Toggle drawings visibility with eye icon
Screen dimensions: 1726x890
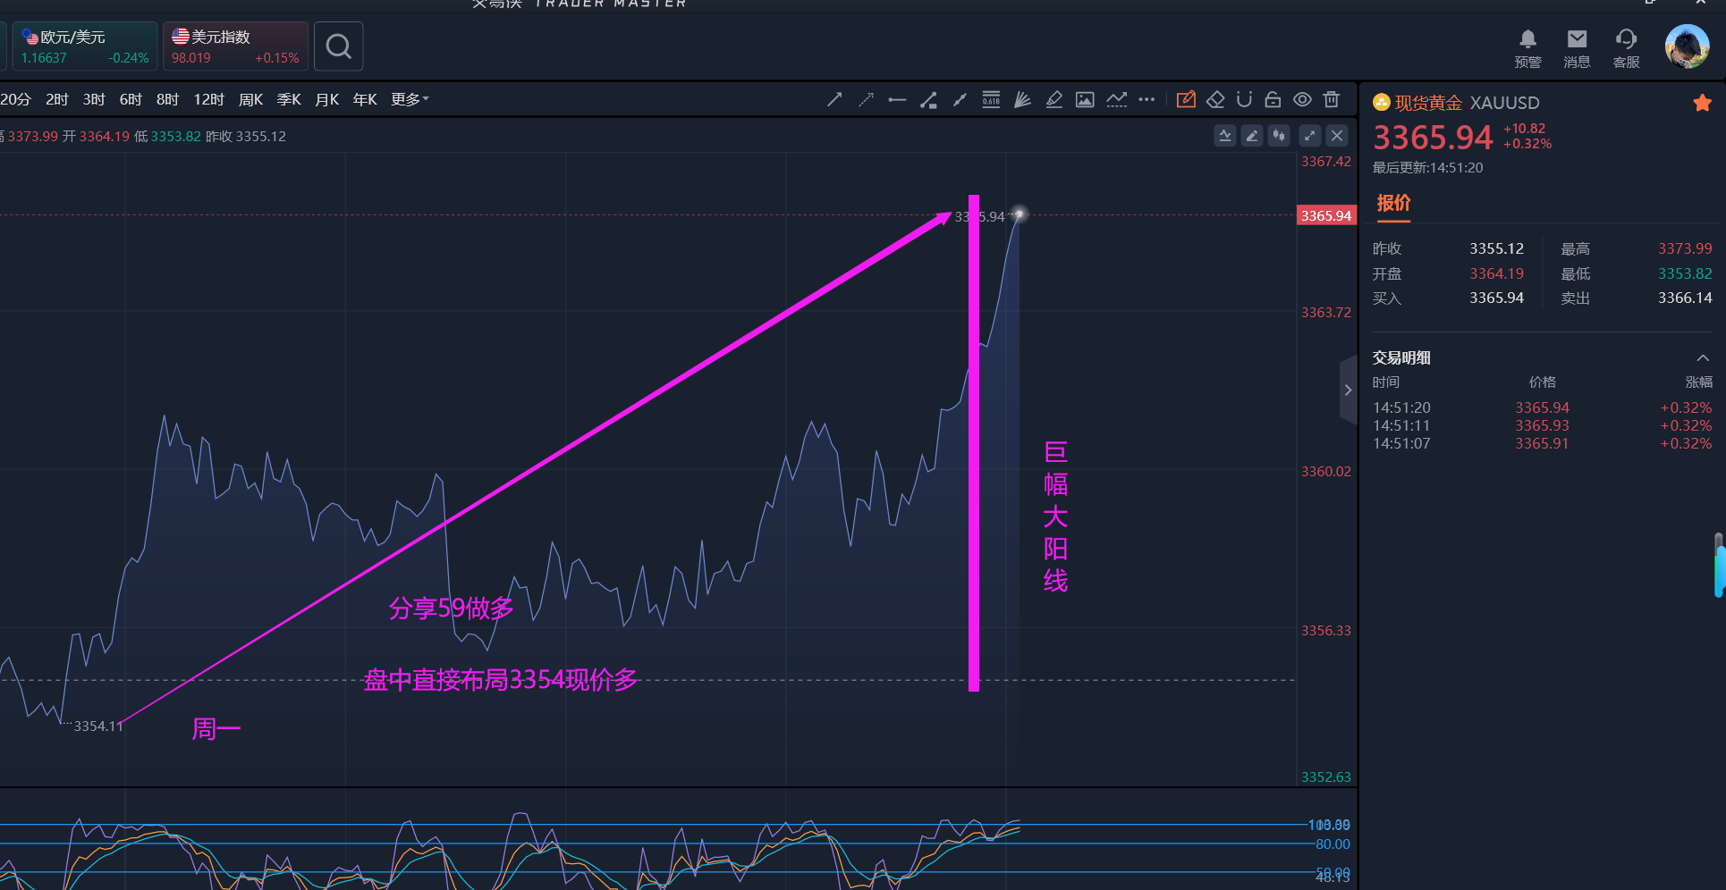(x=1302, y=99)
